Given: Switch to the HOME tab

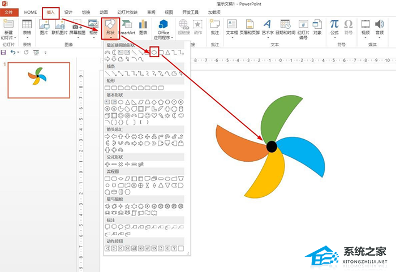Looking at the screenshot, I should pos(31,12).
